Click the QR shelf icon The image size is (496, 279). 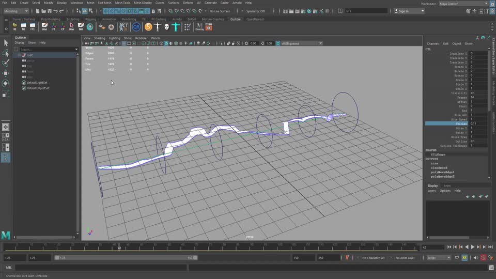pyautogui.click(x=136, y=27)
